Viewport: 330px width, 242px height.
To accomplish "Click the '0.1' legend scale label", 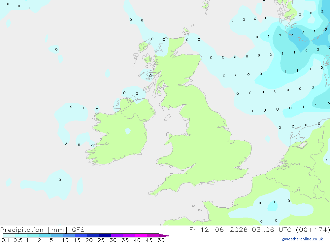I will (6, 240).
